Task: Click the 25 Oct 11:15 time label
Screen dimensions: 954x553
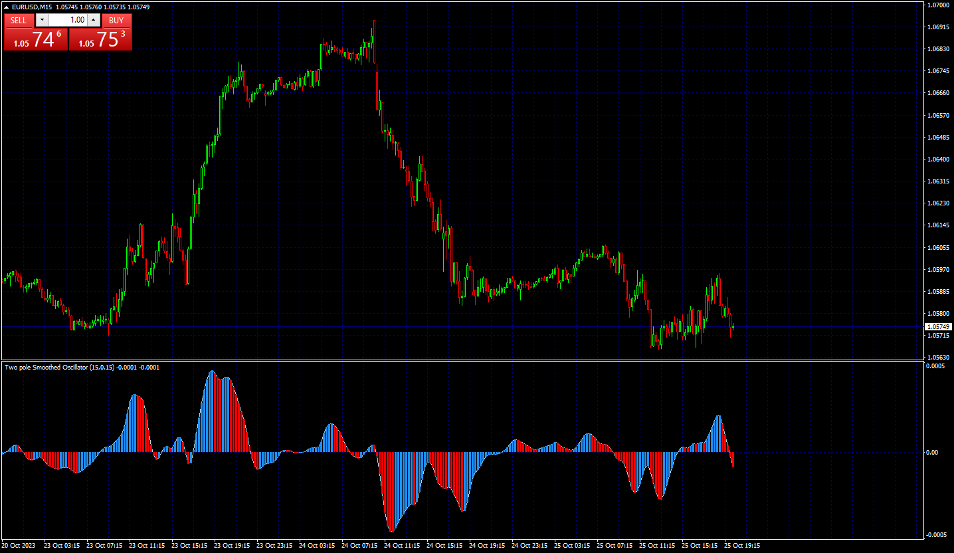Action: pyautogui.click(x=657, y=546)
